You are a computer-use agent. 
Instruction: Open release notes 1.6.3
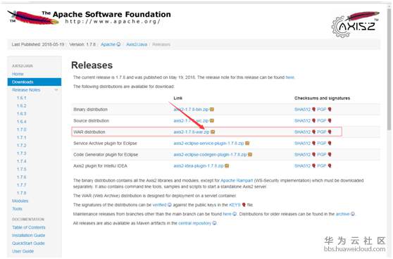pos(22,113)
